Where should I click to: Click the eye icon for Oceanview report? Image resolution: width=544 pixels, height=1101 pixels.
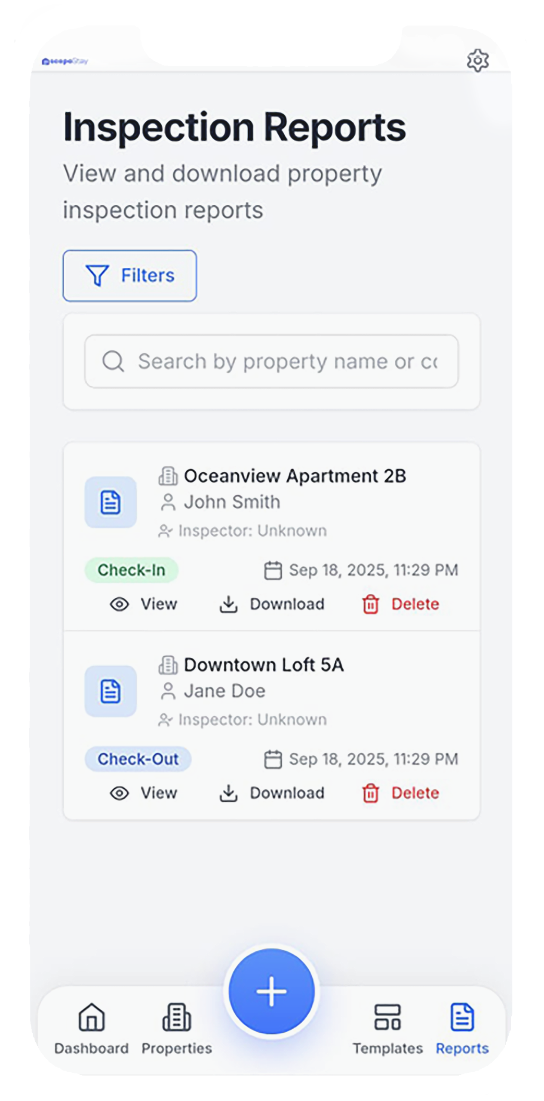120,604
